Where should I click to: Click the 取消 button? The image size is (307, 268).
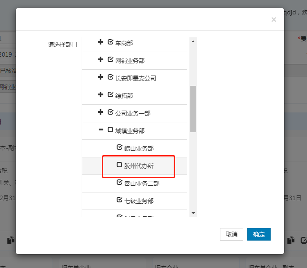(232, 234)
